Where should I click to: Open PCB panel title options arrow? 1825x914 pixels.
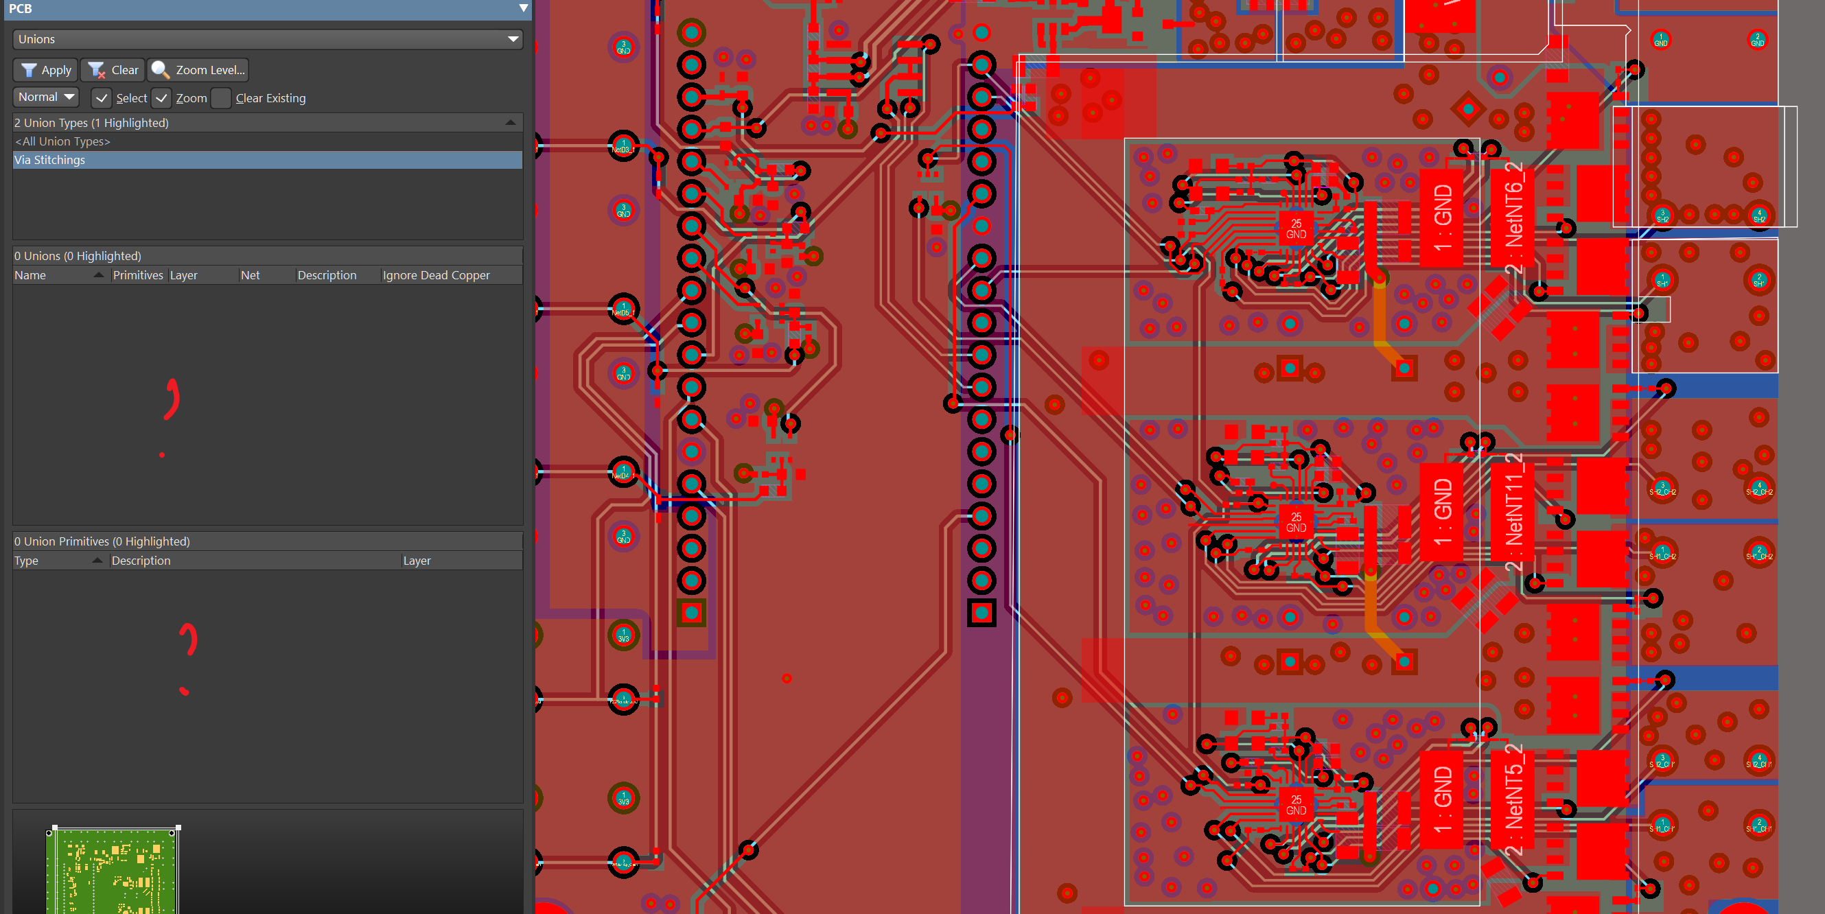[x=523, y=8]
